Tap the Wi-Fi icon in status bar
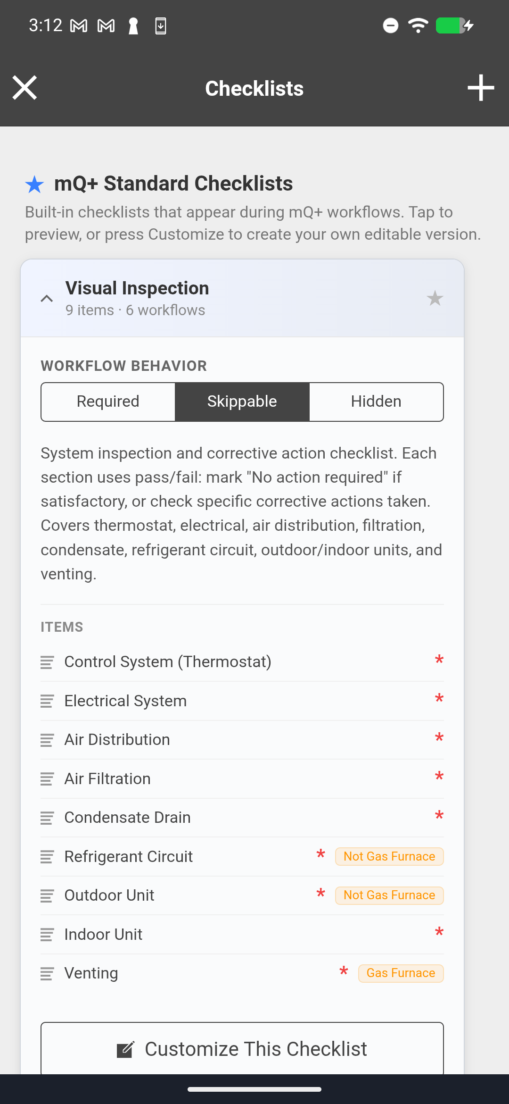The height and width of the screenshot is (1104, 509). tap(418, 25)
